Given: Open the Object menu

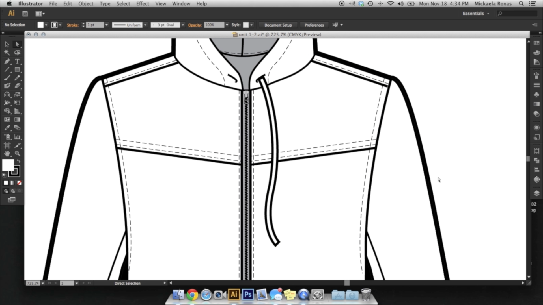Looking at the screenshot, I should [x=86, y=4].
